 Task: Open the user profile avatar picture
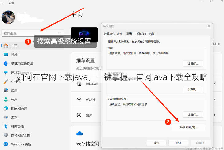pyautogui.click(x=8, y=17)
